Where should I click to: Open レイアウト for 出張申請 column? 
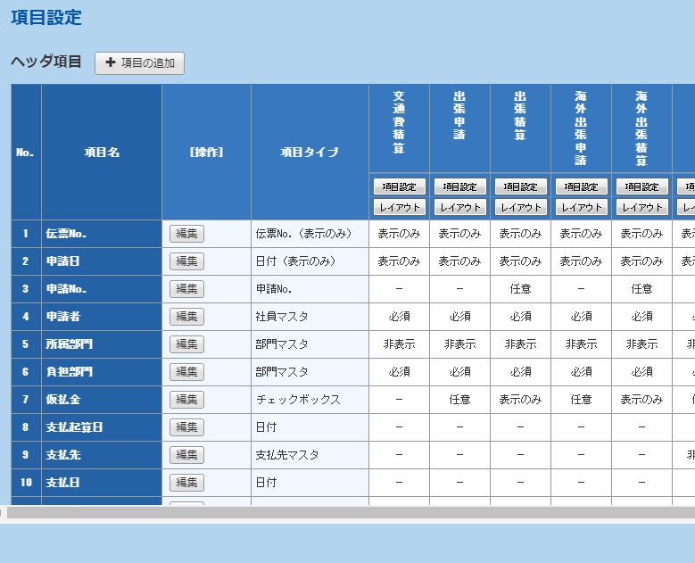coord(459,207)
